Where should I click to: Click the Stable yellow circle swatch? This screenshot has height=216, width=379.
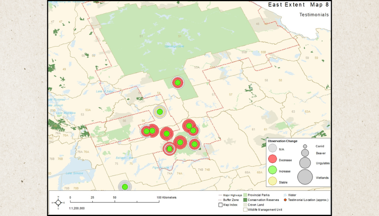(x=273, y=182)
